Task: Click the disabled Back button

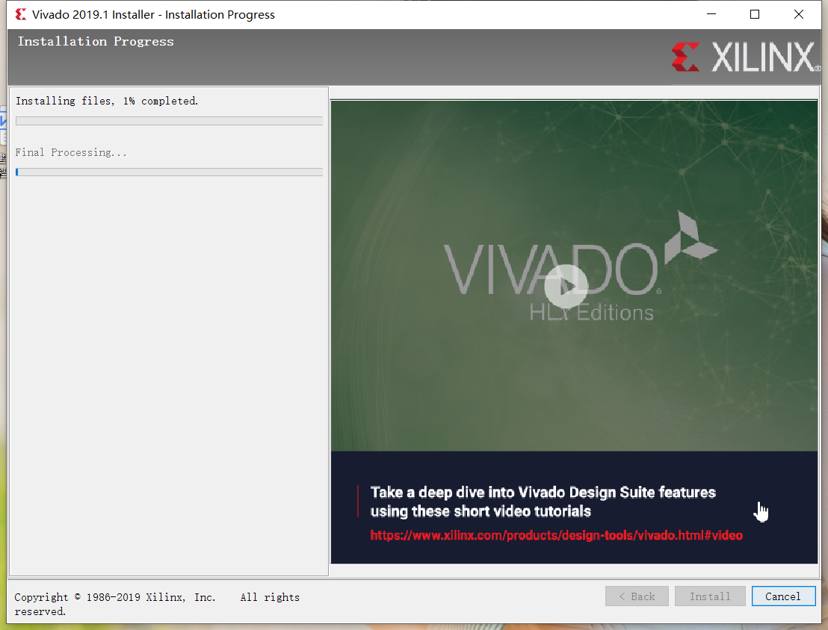Action: [x=637, y=596]
